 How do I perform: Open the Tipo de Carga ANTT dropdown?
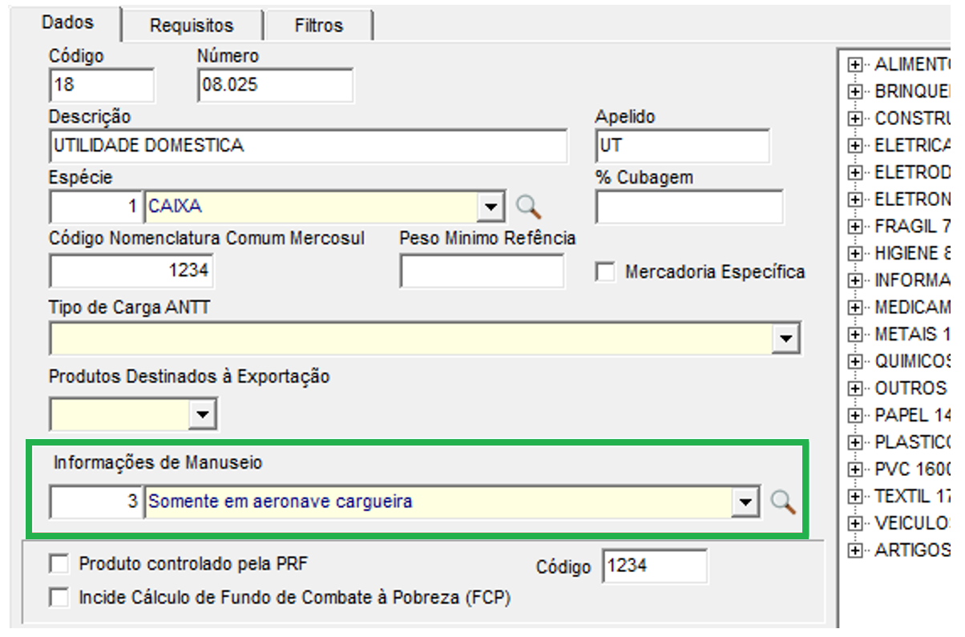pos(785,338)
